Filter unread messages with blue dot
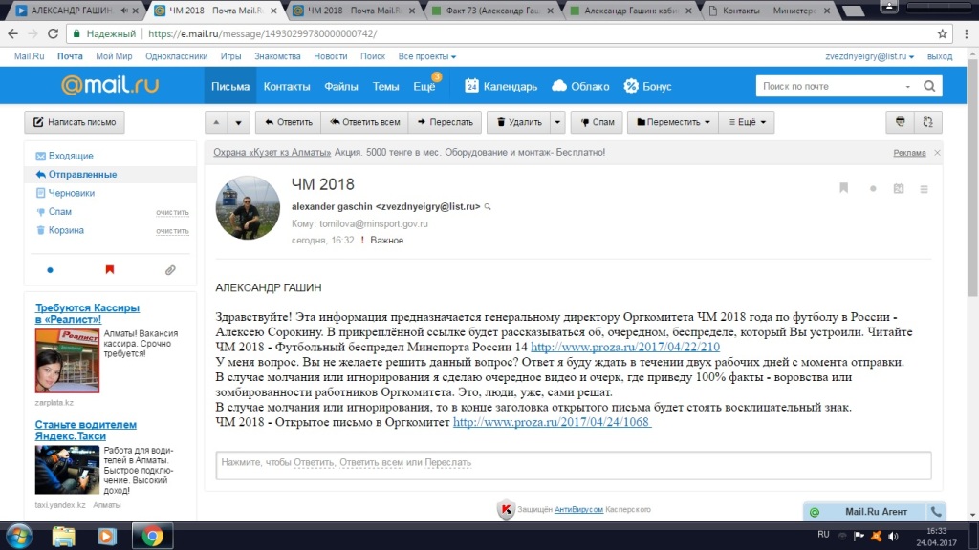Viewport: 979px width, 550px height. [50, 270]
